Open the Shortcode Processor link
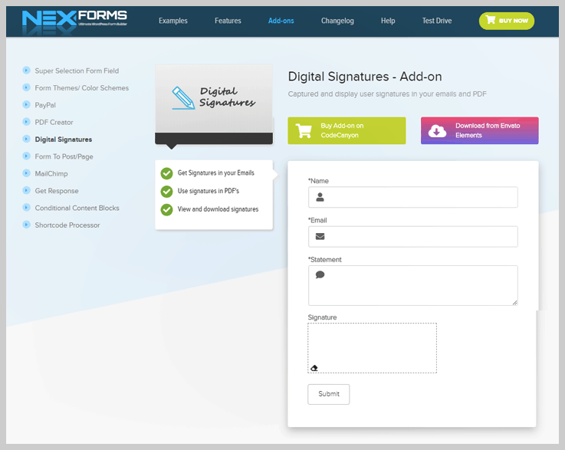The width and height of the screenshot is (565, 450). (x=67, y=225)
